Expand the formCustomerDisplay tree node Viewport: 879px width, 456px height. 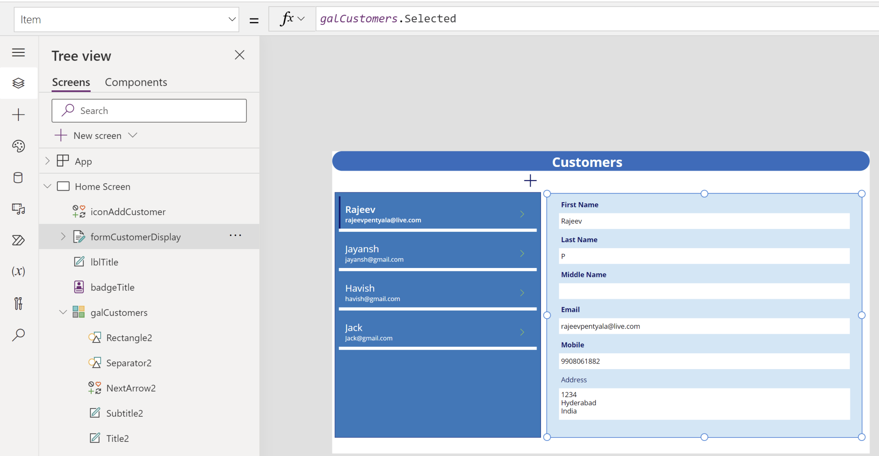point(63,236)
